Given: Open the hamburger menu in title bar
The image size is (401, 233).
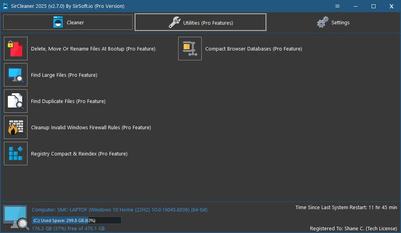Looking at the screenshot, I should (337, 6).
